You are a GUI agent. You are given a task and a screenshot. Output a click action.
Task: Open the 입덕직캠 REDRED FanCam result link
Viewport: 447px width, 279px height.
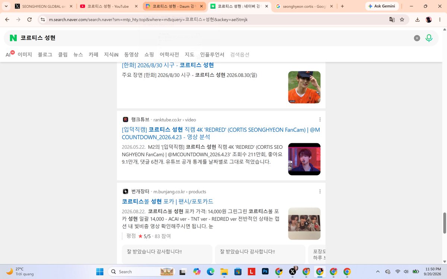[221, 133]
